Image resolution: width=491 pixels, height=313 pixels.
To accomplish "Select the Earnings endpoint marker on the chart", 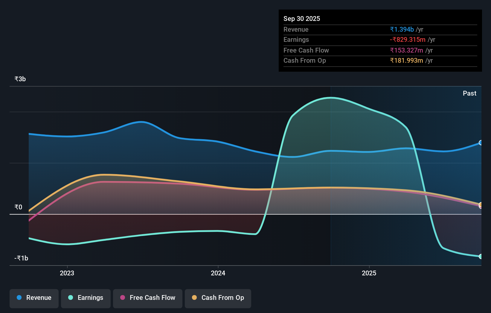I will point(480,256).
